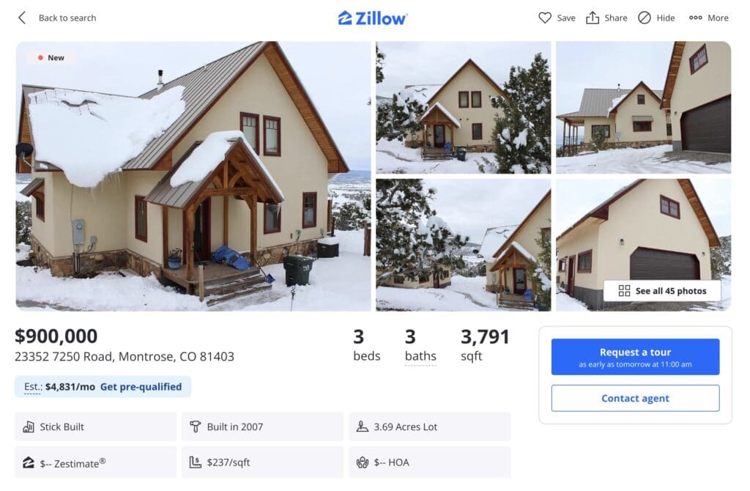The width and height of the screenshot is (750, 491).
Task: Click the Zillow logo
Action: pos(373,18)
